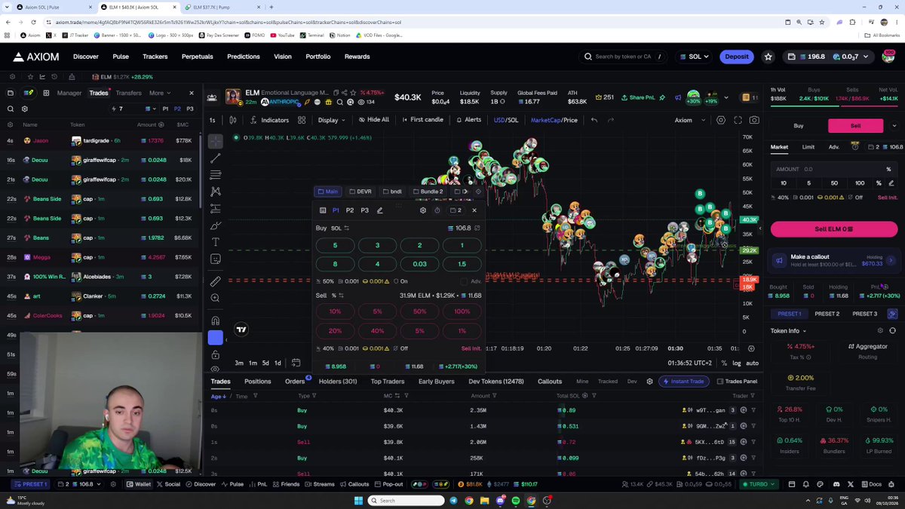
Task: Toggle log scale on the chart
Action: point(737,363)
